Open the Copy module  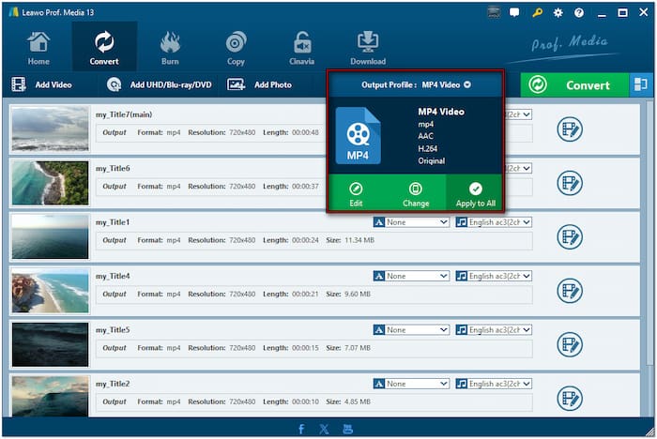point(236,49)
